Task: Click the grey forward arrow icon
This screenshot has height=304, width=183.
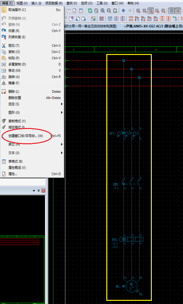Action: pyautogui.click(x=130, y=11)
